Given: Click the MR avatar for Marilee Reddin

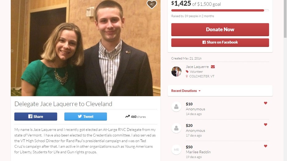Looking at the screenshot, I should 176,150.
